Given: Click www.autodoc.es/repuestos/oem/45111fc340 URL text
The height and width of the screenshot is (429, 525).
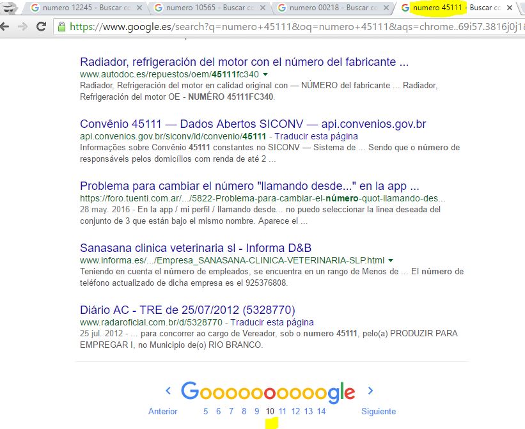Looking at the screenshot, I should pos(169,74).
